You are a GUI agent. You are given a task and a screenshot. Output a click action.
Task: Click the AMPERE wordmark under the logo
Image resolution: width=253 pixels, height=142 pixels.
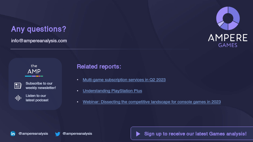pos(228,38)
